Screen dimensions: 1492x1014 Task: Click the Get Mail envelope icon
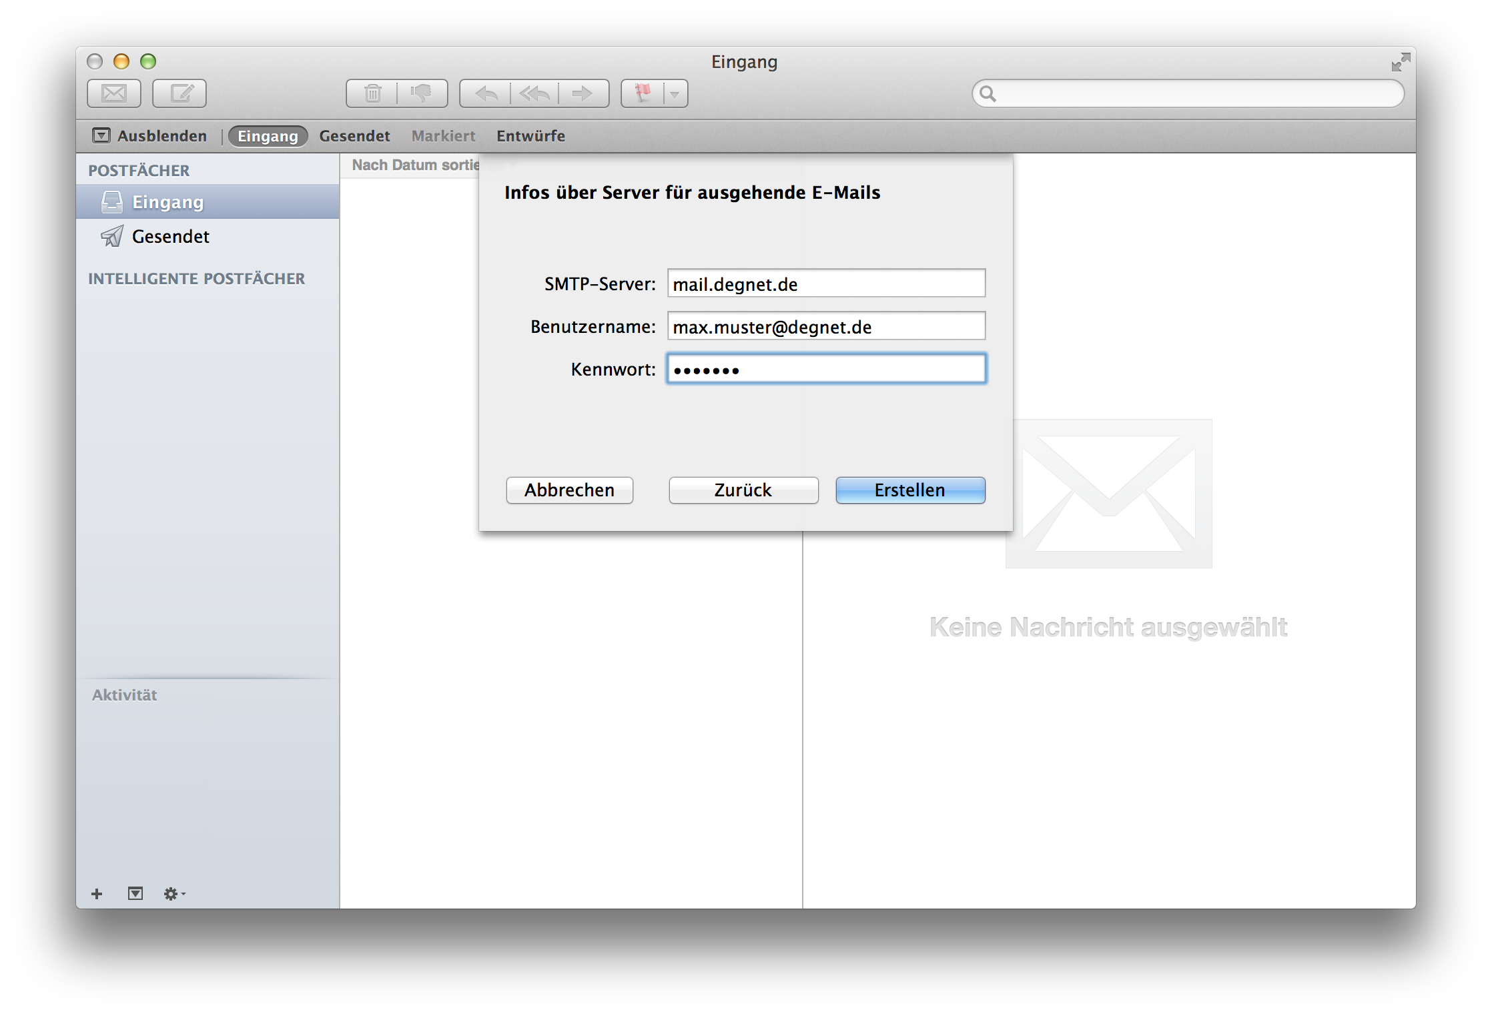point(114,93)
